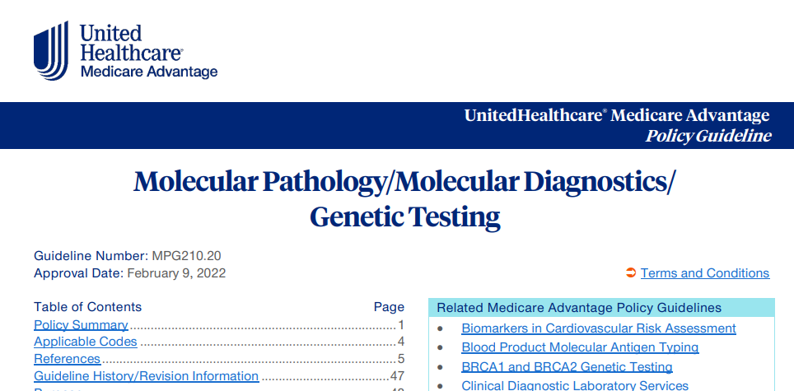Click the Molecular Pathology document title heading
794x391 pixels.
404,198
